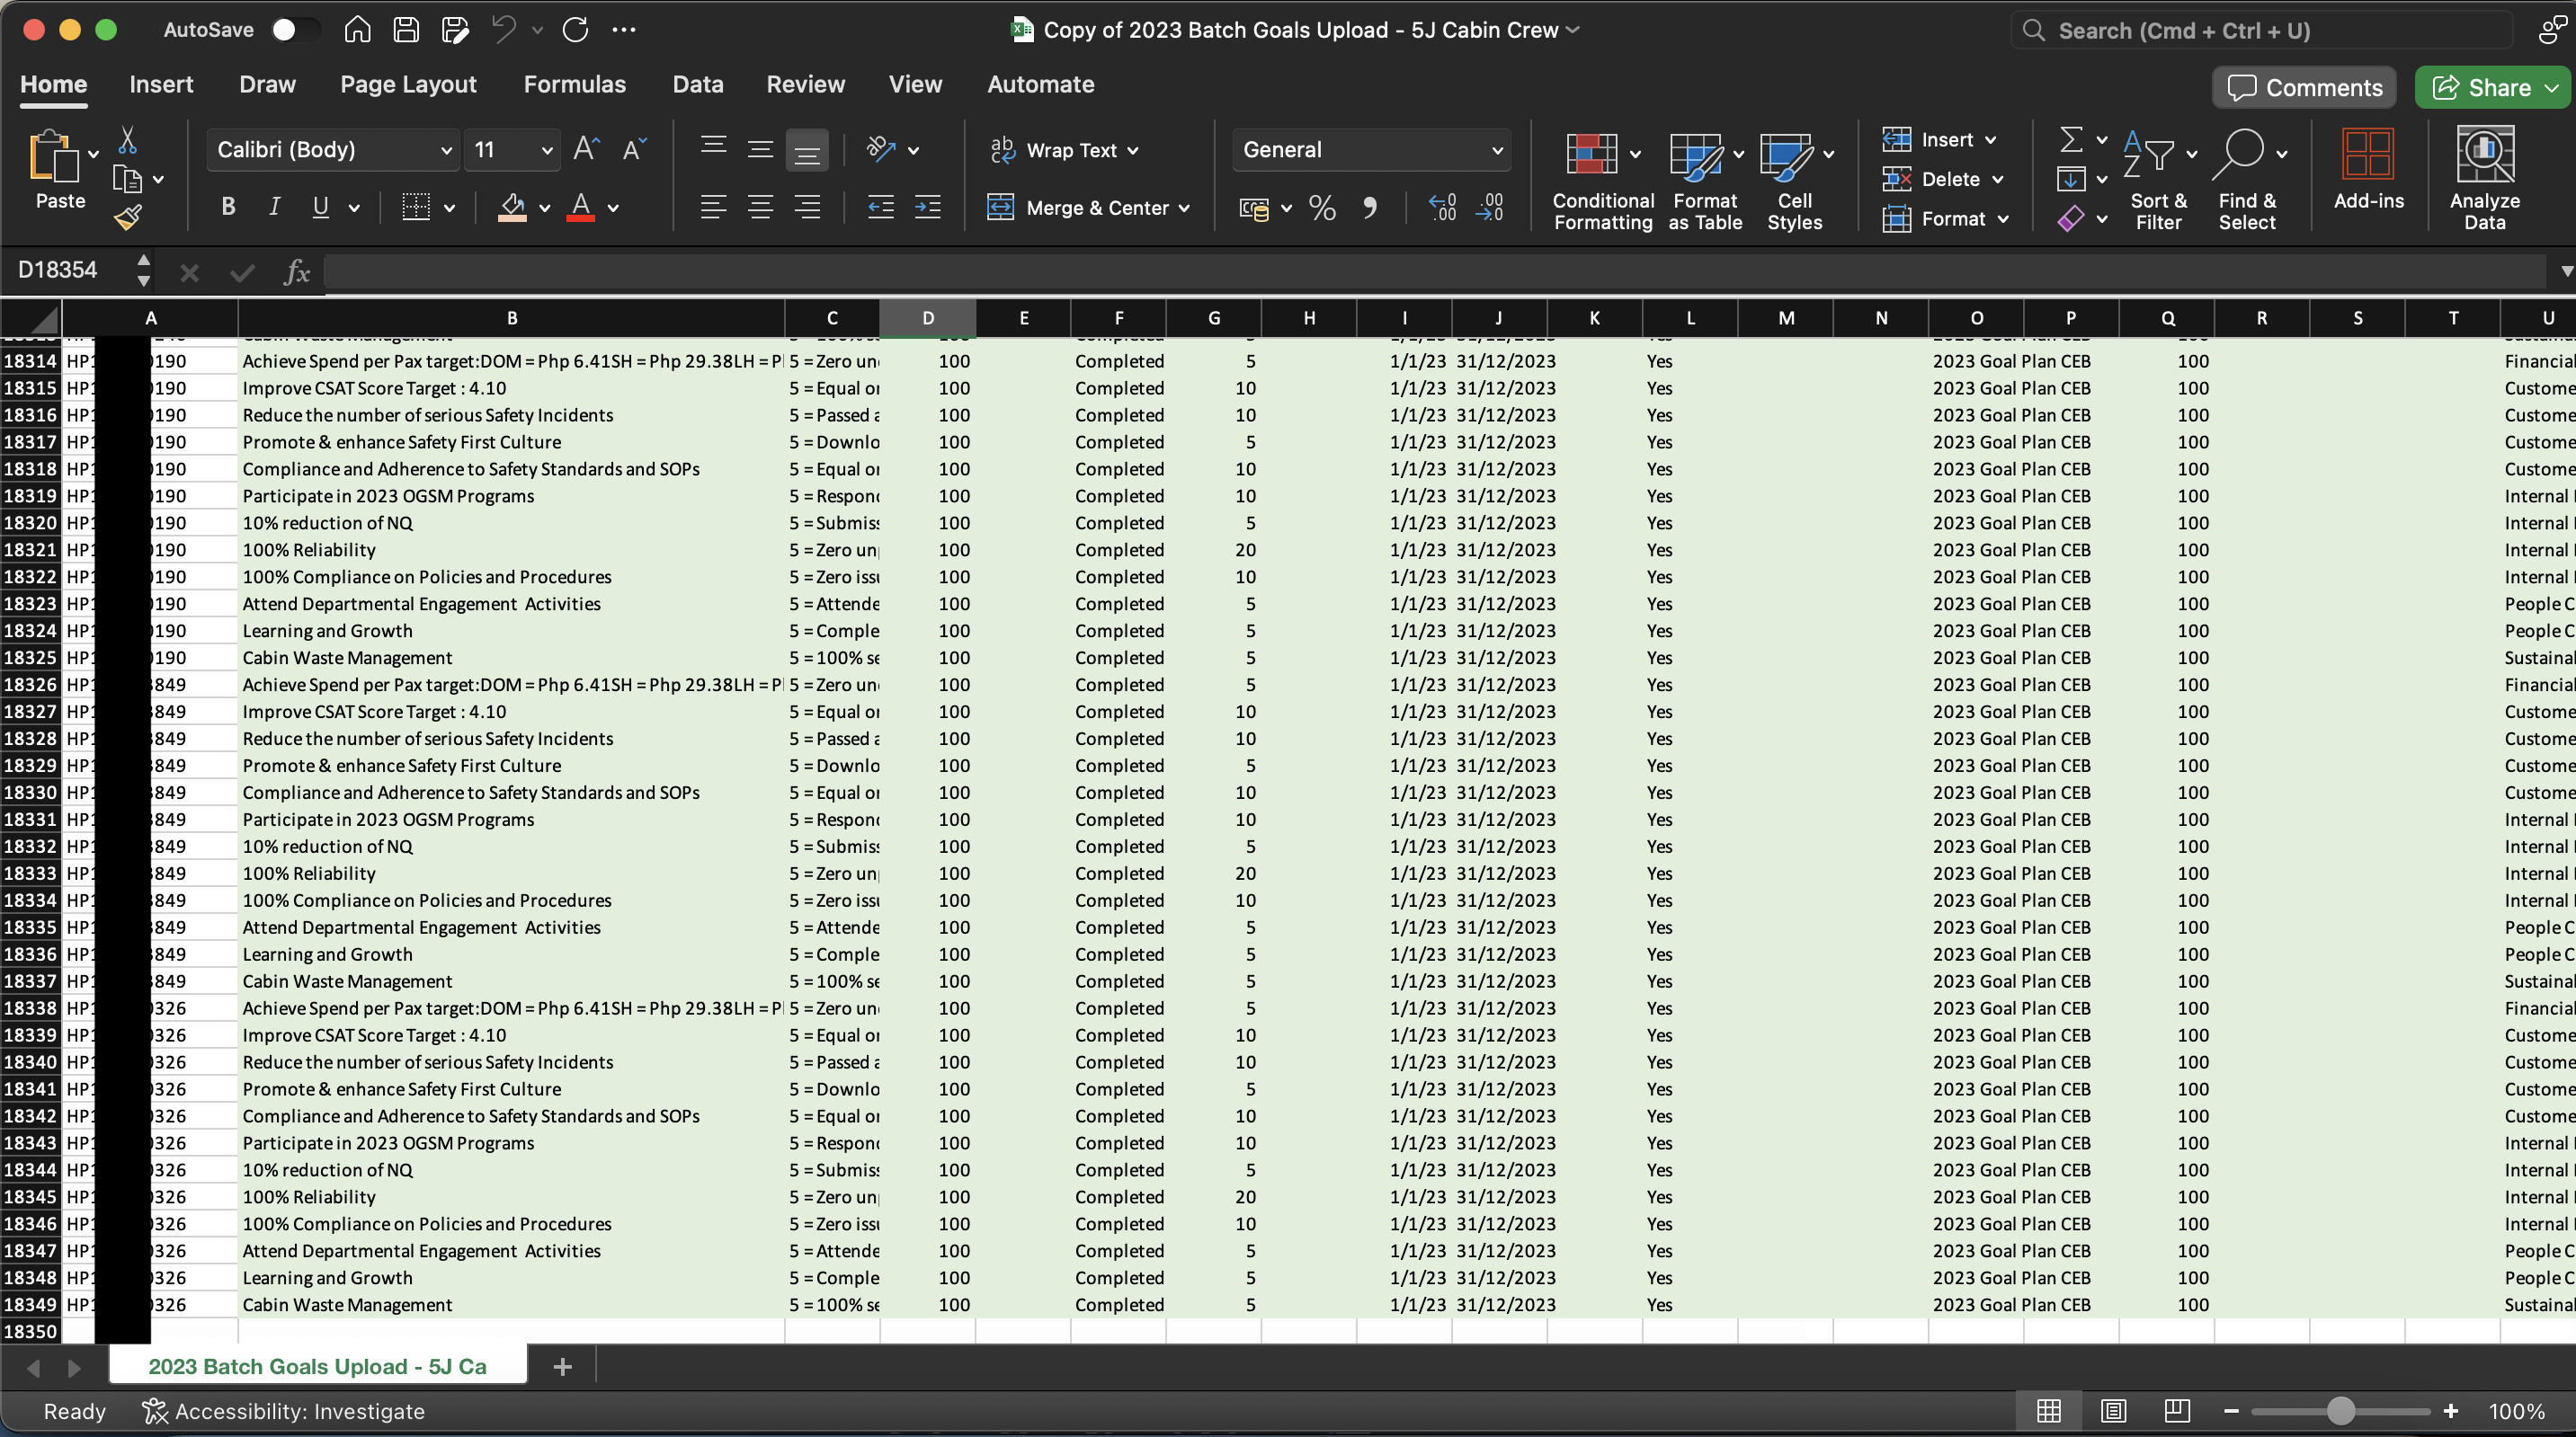Click Increase Decimal icon
Viewport: 2576px width, 1437px height.
pyautogui.click(x=1442, y=207)
